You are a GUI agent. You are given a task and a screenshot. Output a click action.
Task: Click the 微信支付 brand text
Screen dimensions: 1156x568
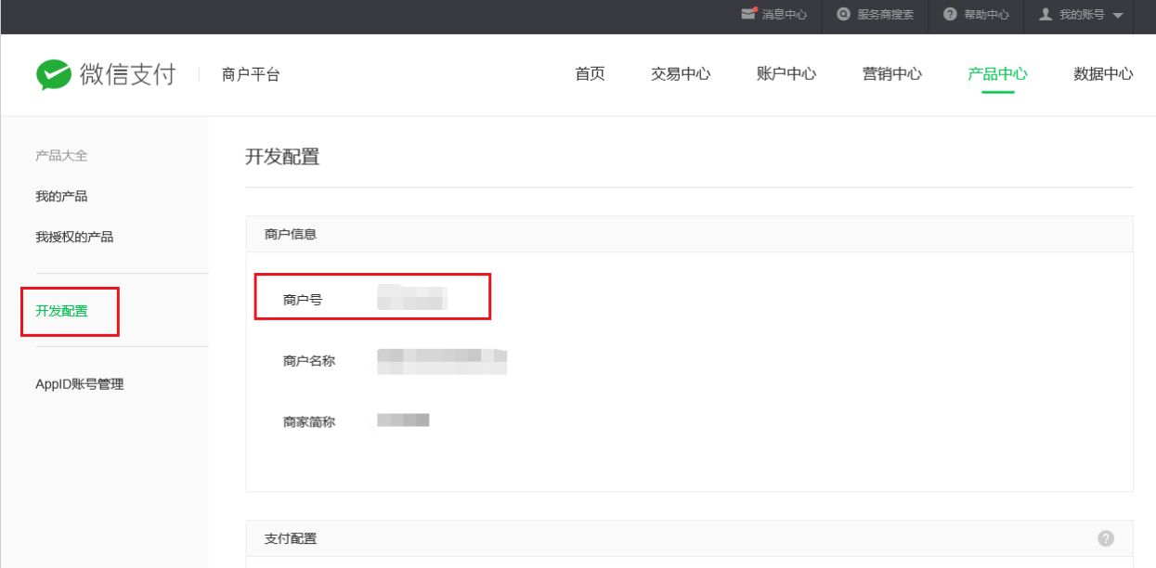pos(127,75)
